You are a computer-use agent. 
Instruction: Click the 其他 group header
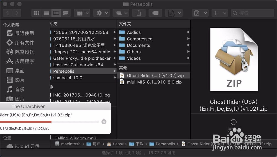pos(123,68)
